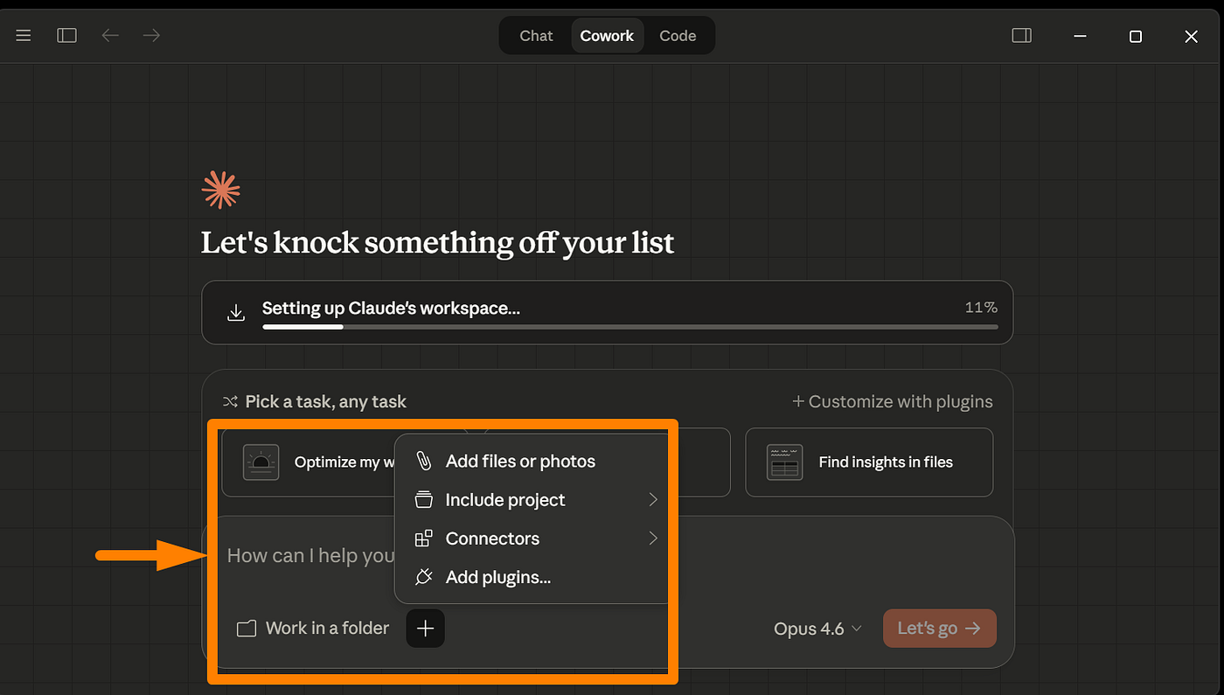The width and height of the screenshot is (1224, 695).
Task: Open the Opus 4.6 model dropdown
Action: [817, 629]
